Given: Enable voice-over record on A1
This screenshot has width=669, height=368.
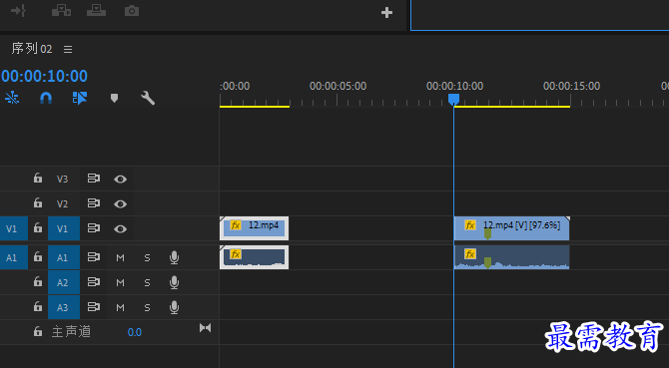Looking at the screenshot, I should point(174,257).
